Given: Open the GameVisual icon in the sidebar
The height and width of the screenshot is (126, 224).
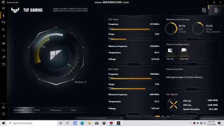Looking at the screenshot, I should 3,36.
